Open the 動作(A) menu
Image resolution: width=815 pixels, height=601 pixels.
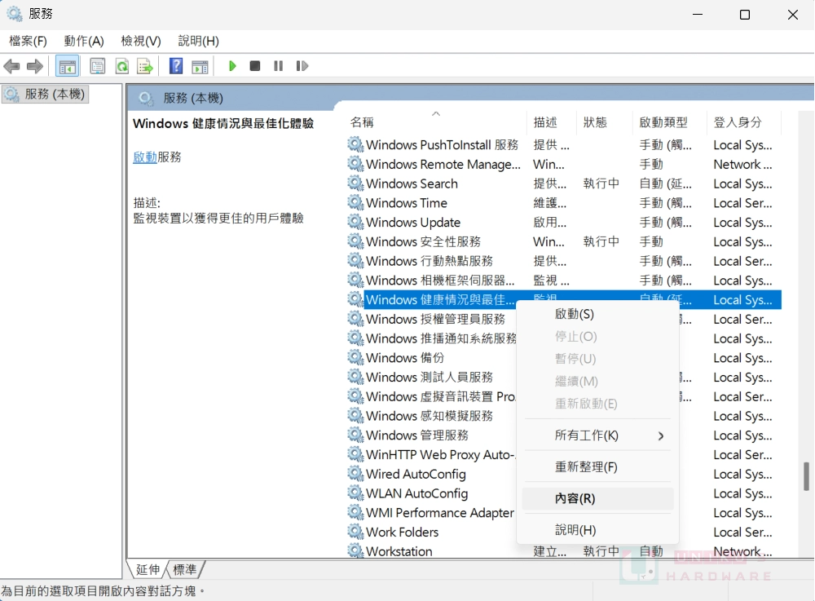84,41
